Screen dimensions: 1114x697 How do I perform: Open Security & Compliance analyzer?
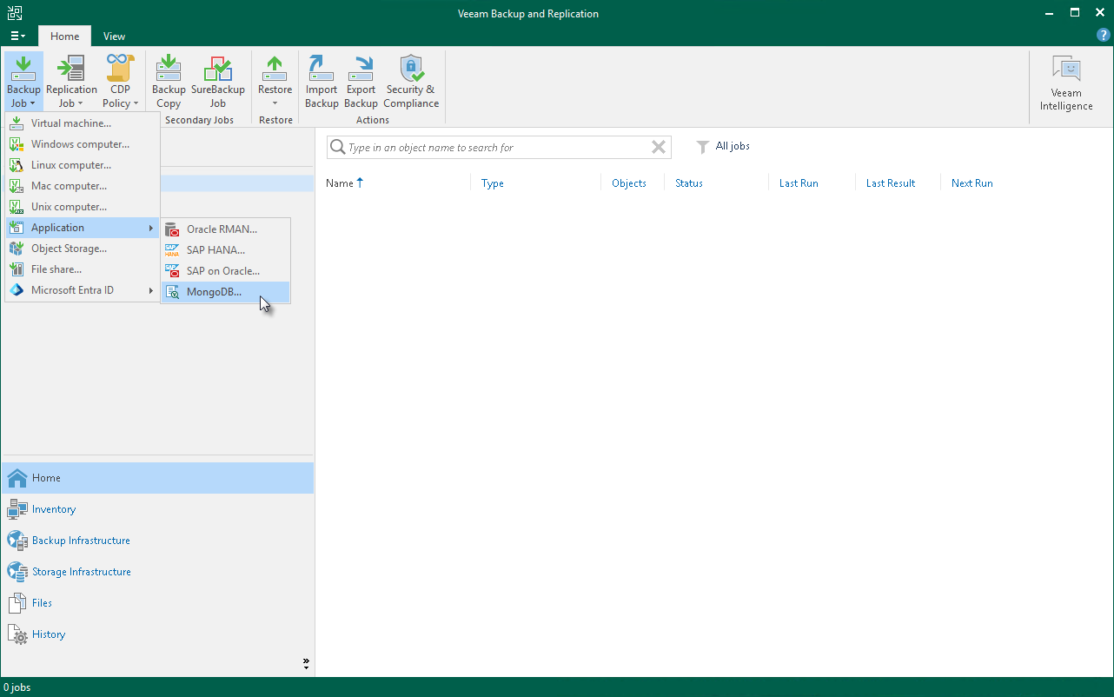[x=411, y=82]
